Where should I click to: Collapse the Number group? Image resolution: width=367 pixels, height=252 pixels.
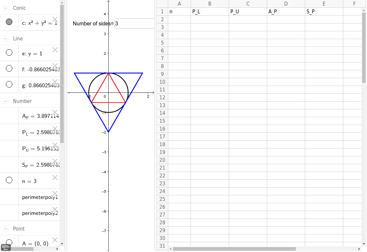pos(6,101)
